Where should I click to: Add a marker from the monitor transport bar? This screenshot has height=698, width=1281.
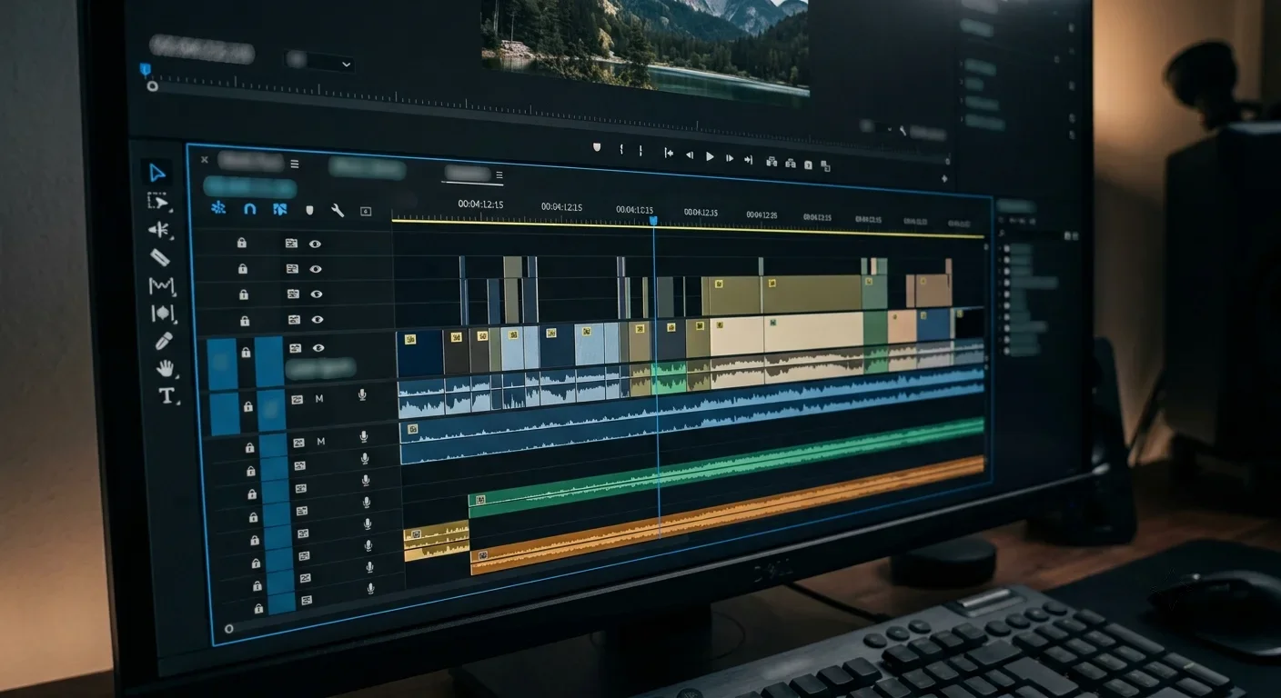(x=597, y=146)
